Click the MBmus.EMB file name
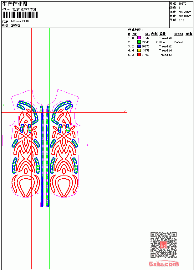 pyautogui.click(x=20, y=21)
